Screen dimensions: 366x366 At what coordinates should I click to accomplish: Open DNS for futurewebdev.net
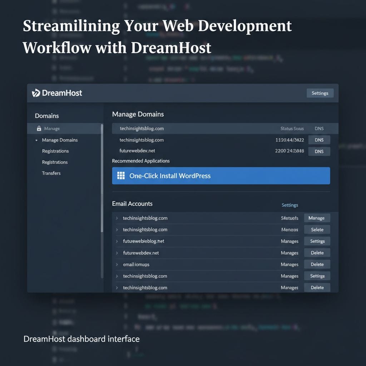pyautogui.click(x=319, y=151)
